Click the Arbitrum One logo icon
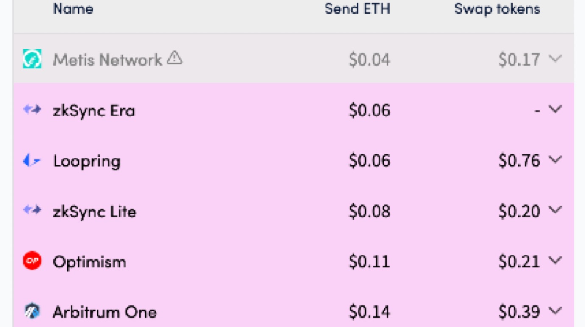The image size is (585, 327). (32, 311)
